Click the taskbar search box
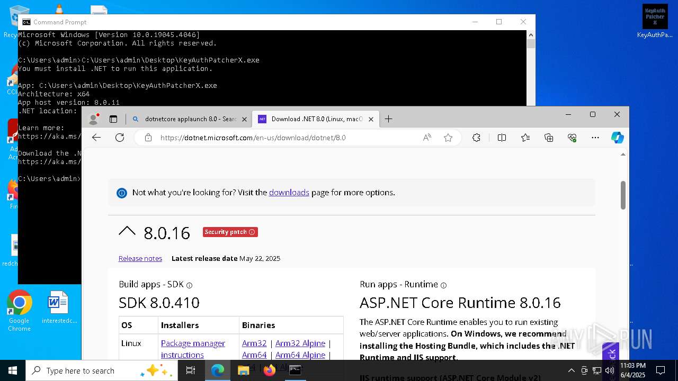 [102, 370]
